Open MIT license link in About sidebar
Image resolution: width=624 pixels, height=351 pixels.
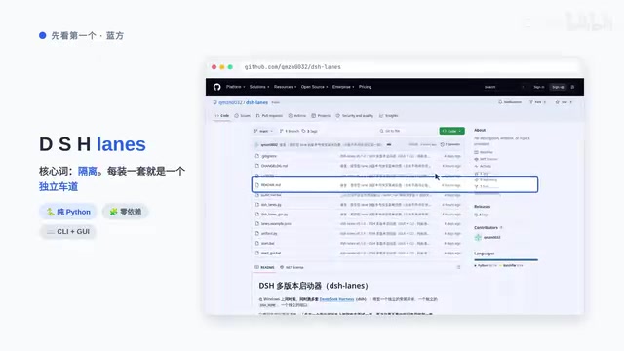pyautogui.click(x=486, y=159)
